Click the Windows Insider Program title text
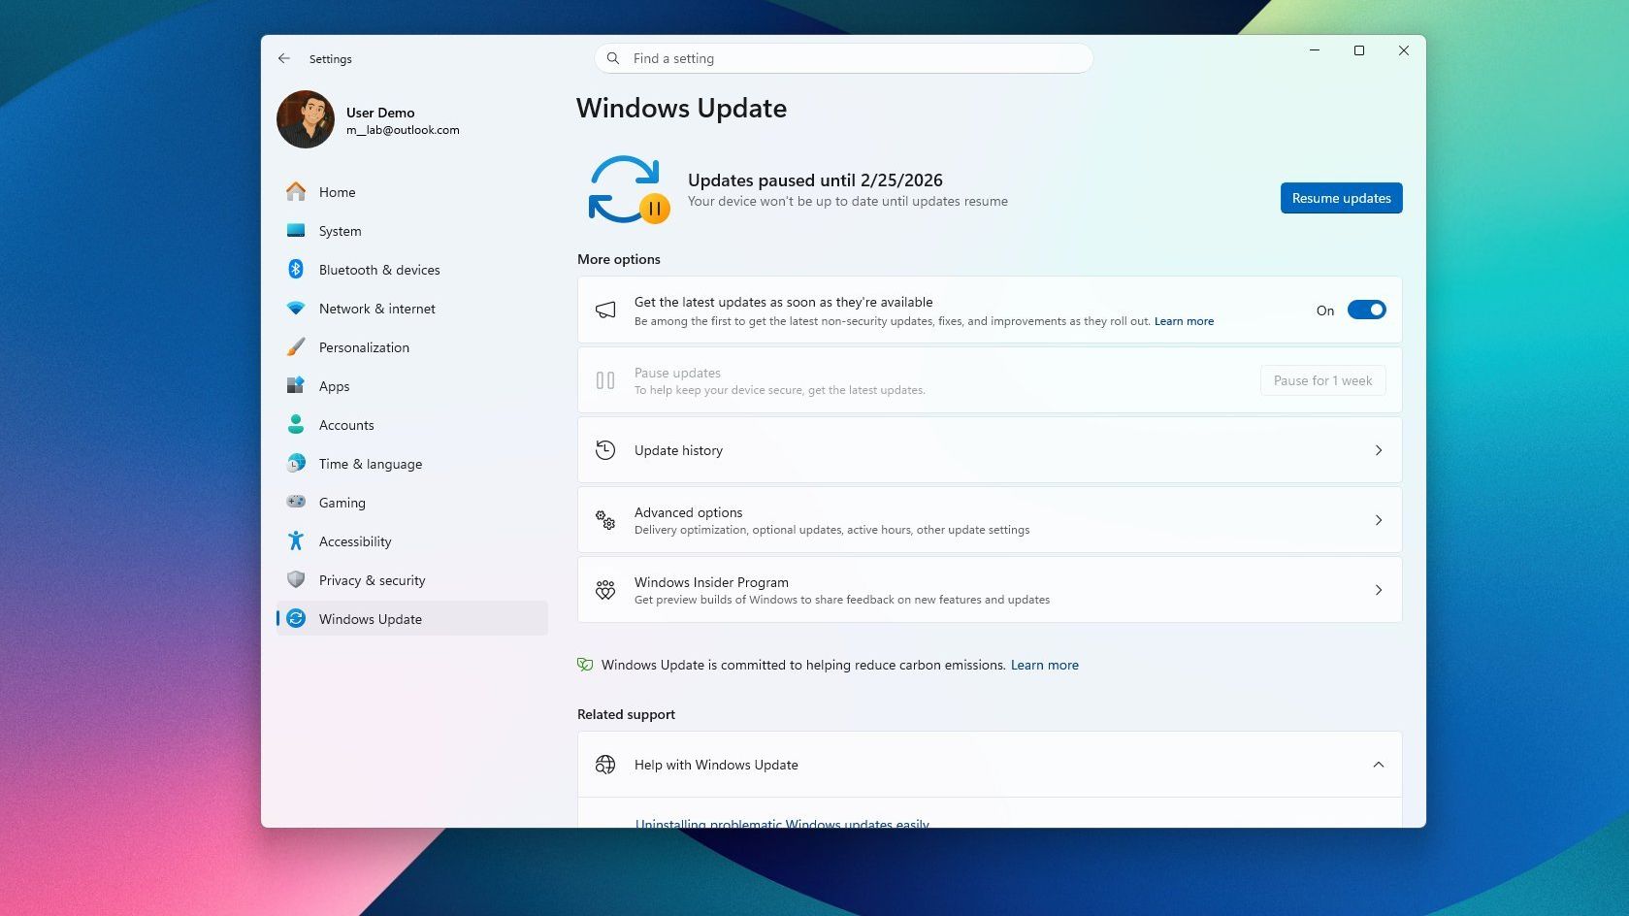 point(711,582)
